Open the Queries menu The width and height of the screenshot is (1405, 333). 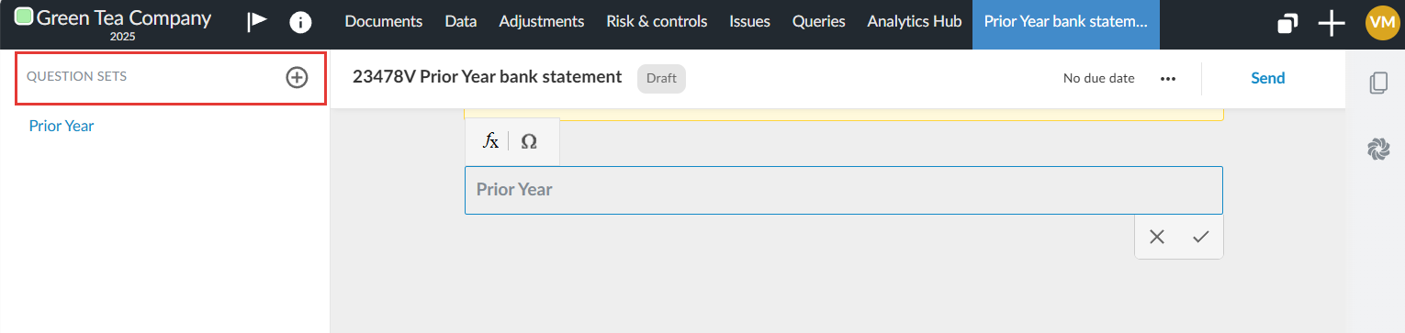(818, 21)
